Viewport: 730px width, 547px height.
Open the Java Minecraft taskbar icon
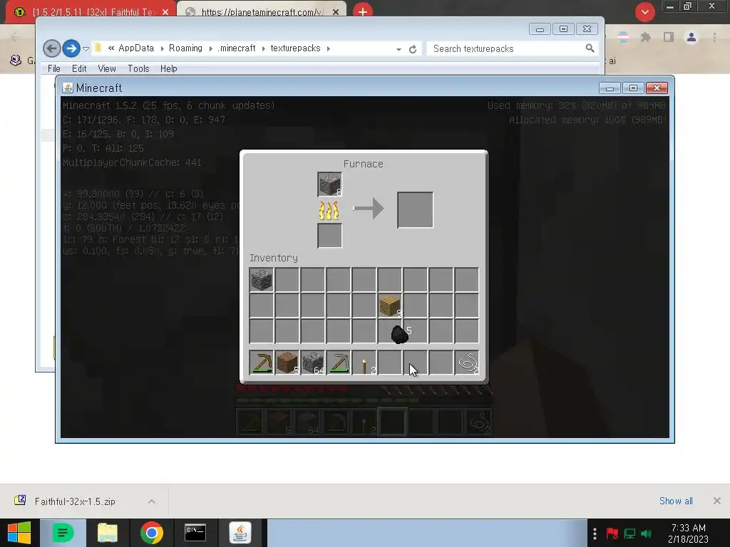coord(240,533)
